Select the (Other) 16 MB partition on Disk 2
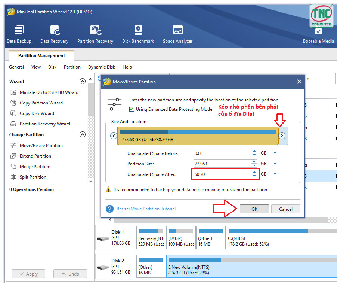The image size is (337, 283). [x=151, y=267]
